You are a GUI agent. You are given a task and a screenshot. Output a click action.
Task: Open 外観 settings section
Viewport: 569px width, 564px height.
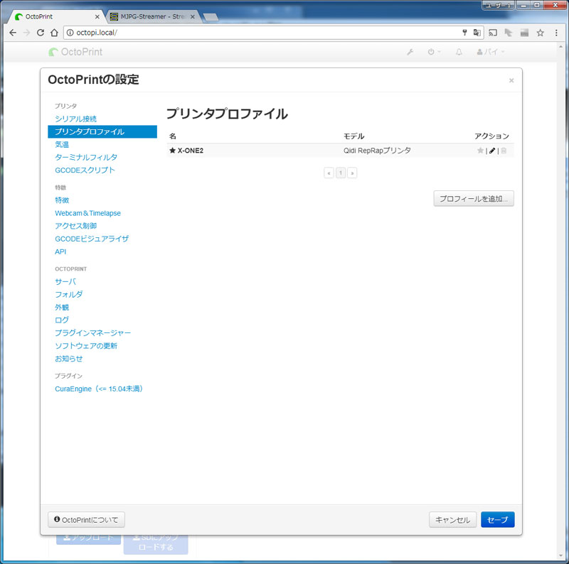coord(62,308)
